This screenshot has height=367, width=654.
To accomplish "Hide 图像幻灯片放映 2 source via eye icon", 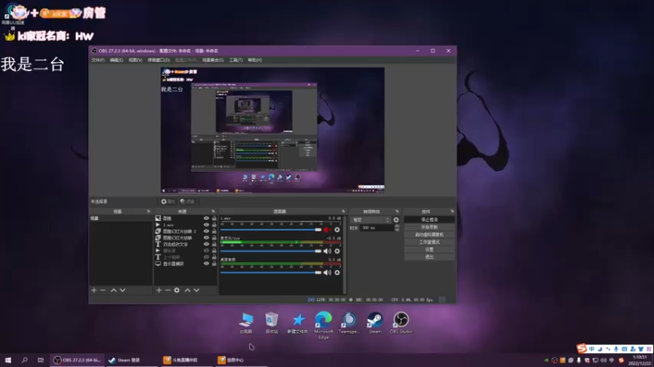I will click(206, 232).
